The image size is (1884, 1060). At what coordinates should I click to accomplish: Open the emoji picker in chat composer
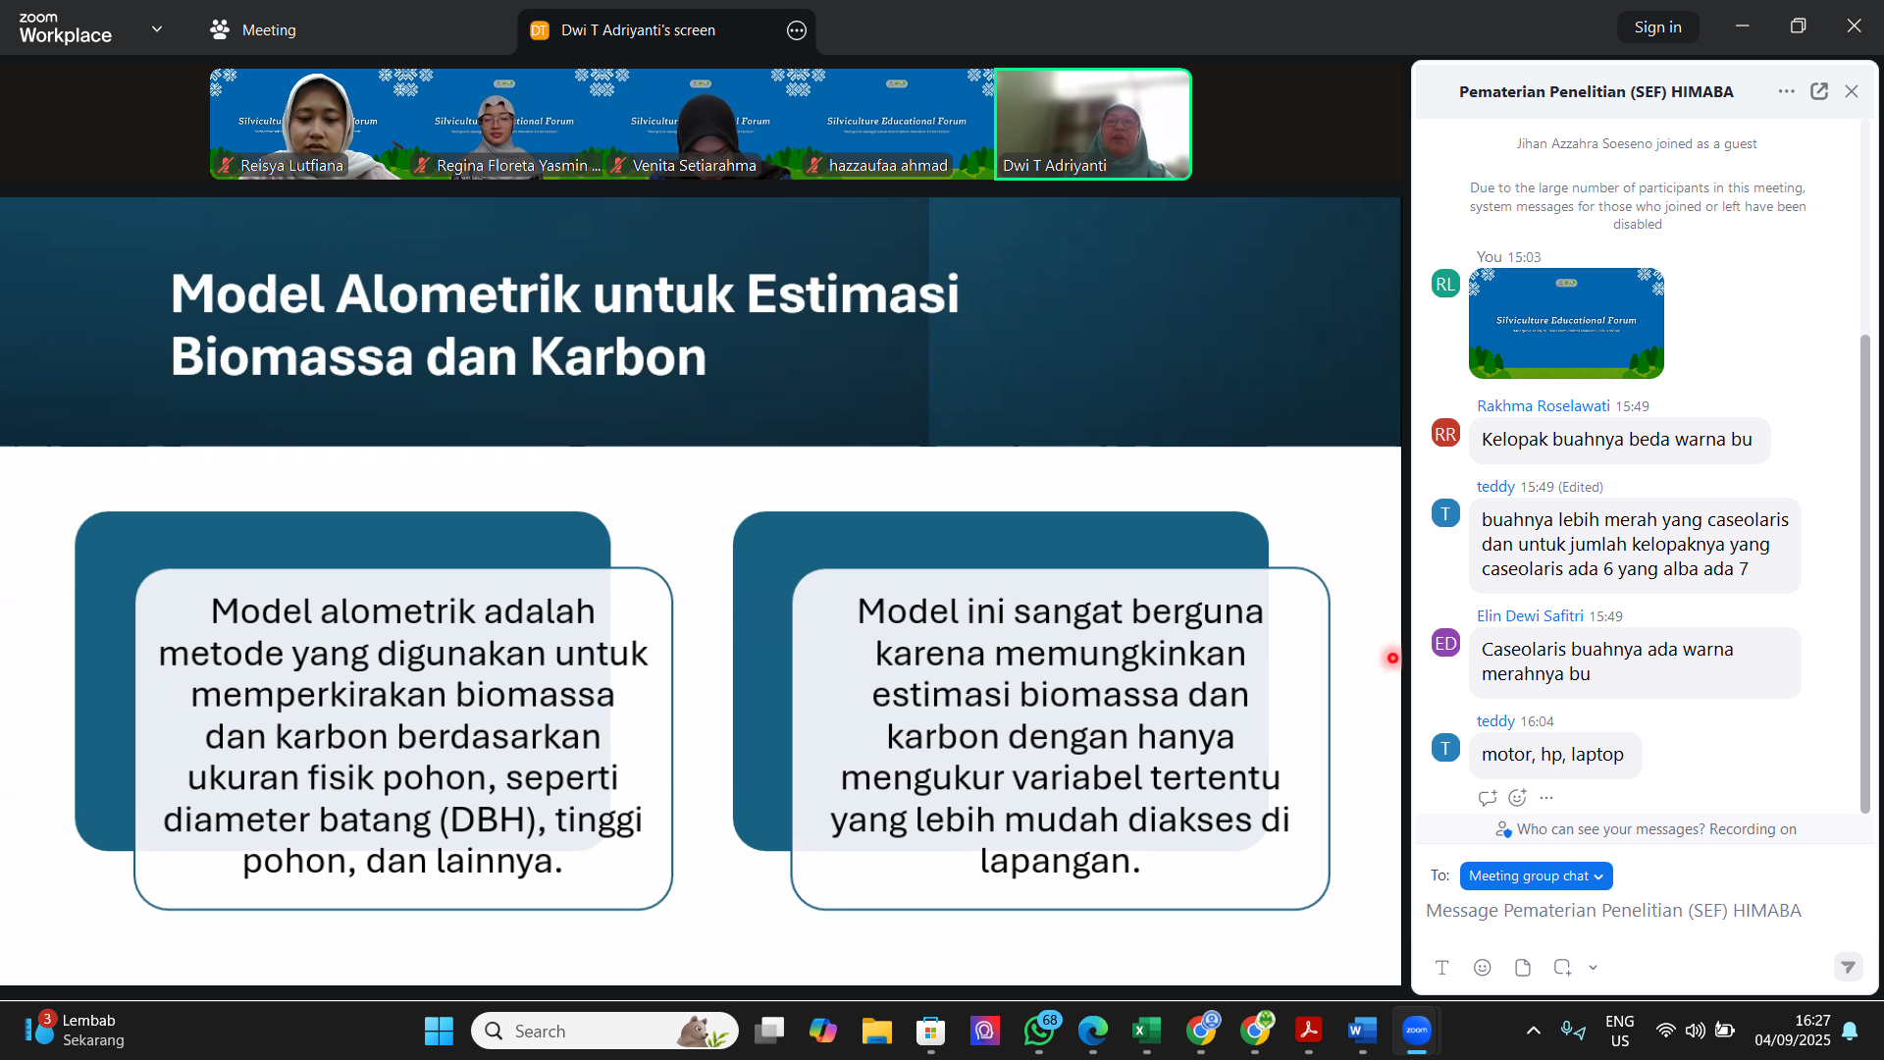[x=1482, y=968]
